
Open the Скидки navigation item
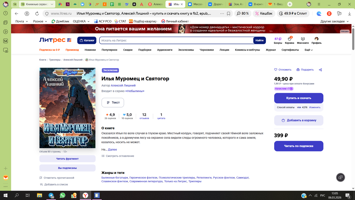[128, 50]
